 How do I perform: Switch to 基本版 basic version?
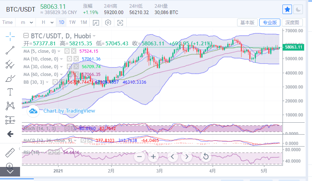pos(247,22)
